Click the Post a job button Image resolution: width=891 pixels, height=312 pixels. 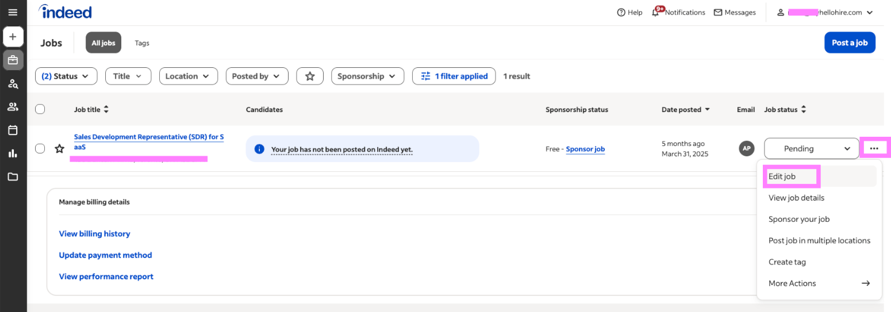point(850,43)
